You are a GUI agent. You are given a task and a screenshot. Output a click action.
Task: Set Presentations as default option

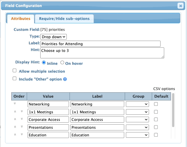click(x=156, y=127)
